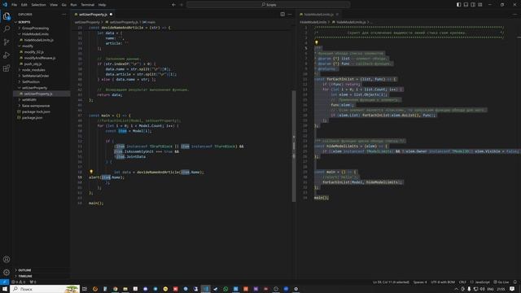
Task: Open package-lock.json in the explorer
Action: point(36,112)
